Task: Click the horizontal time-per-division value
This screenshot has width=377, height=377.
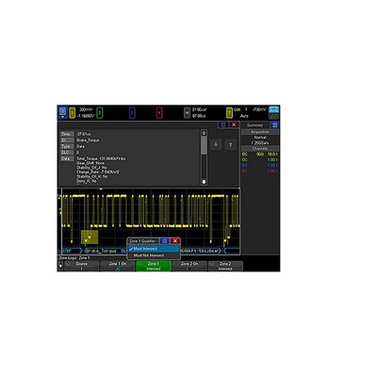Action: (x=199, y=109)
